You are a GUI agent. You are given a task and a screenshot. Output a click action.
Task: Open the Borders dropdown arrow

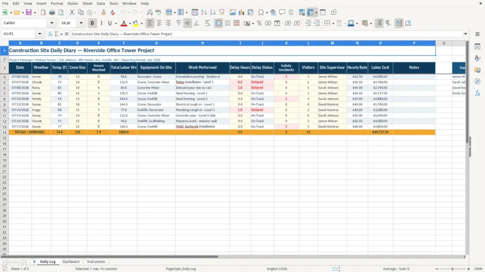pyautogui.click(x=333, y=24)
